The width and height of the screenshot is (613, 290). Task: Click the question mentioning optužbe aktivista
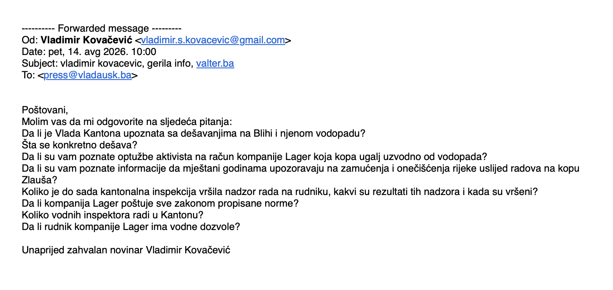[x=254, y=157]
